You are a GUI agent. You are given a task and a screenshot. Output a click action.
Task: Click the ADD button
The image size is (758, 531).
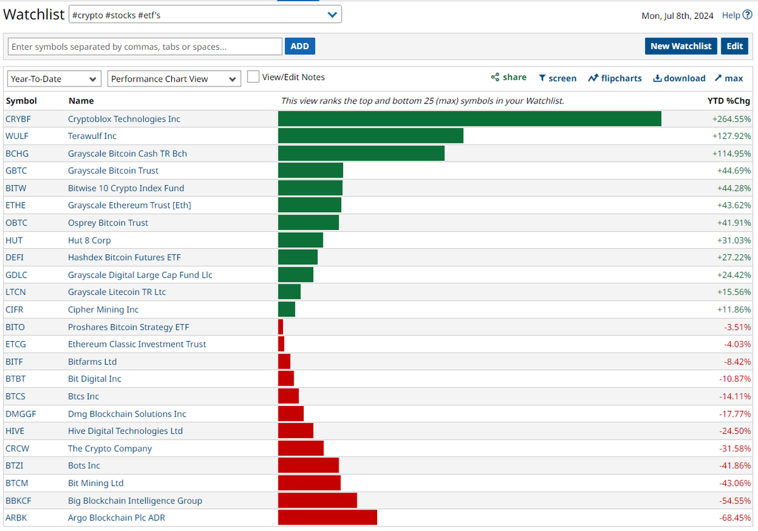coord(299,46)
